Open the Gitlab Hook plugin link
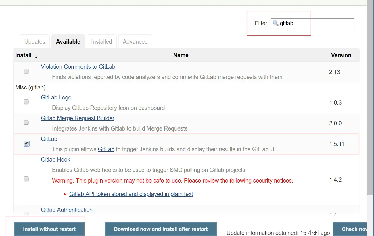The width and height of the screenshot is (374, 236). point(55,160)
